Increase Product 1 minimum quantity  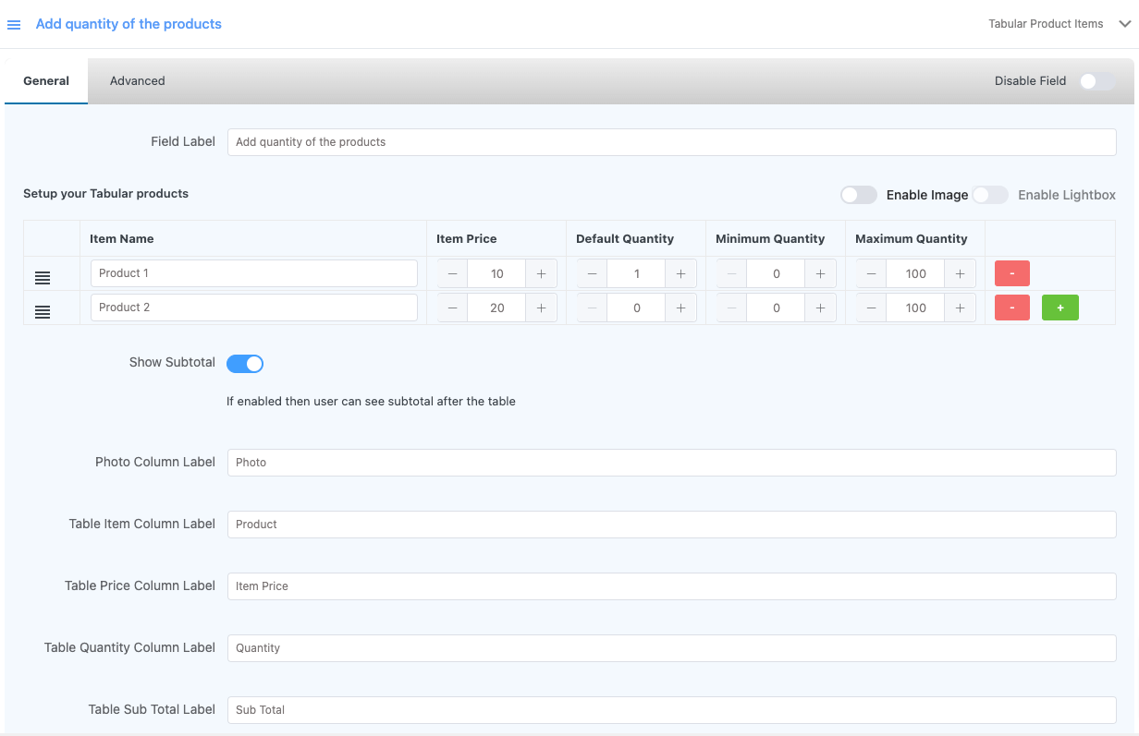820,273
